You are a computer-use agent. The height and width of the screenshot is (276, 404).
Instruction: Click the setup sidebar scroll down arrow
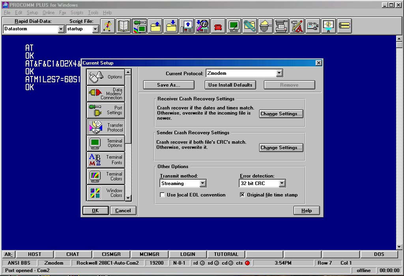click(x=128, y=198)
